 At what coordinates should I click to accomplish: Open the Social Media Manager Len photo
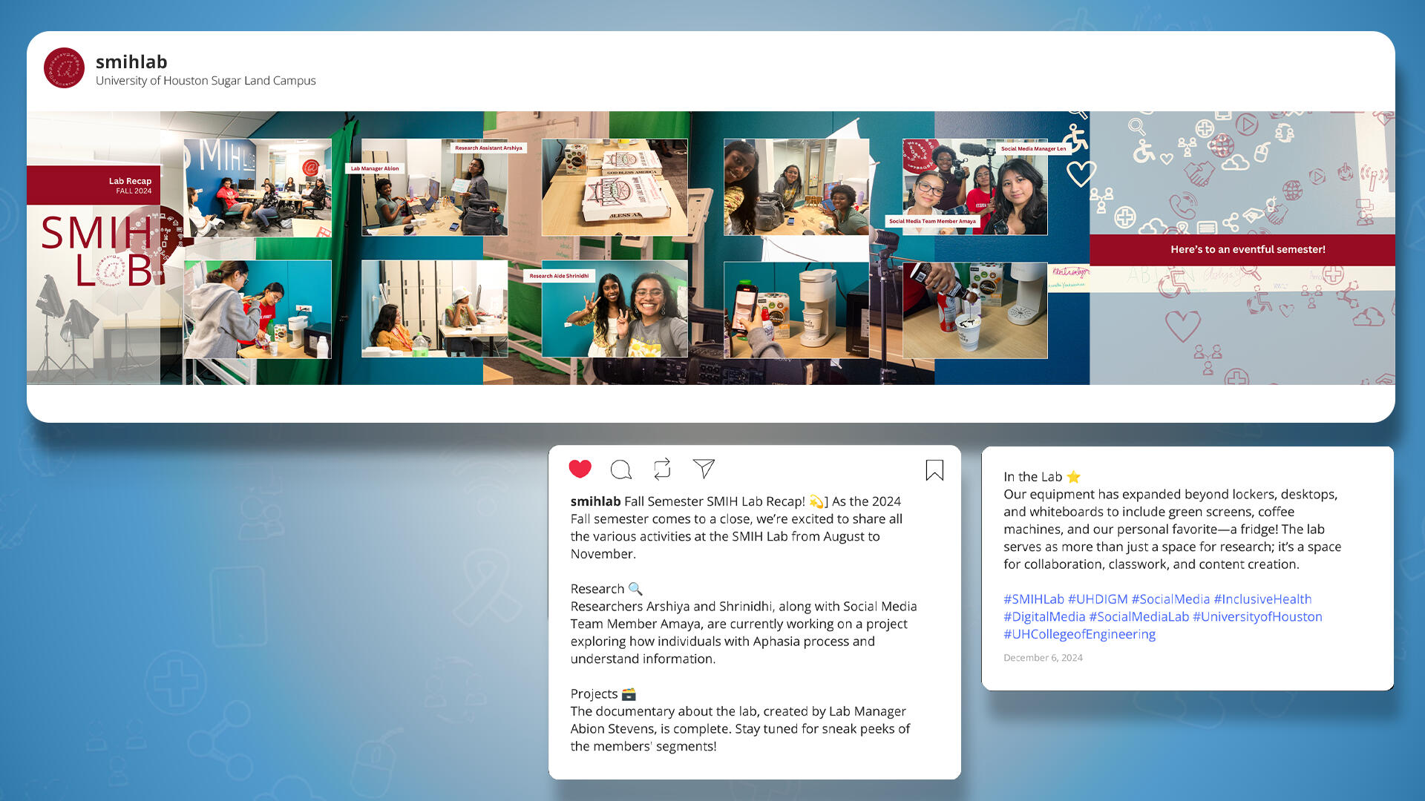974,188
